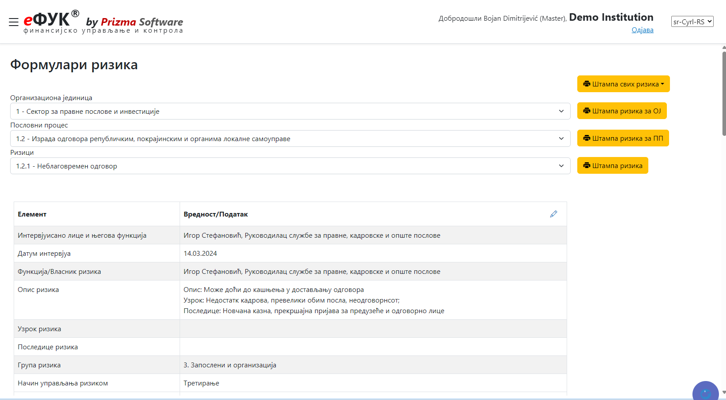Click the Третирање value cell
726x400 pixels.
(373, 383)
